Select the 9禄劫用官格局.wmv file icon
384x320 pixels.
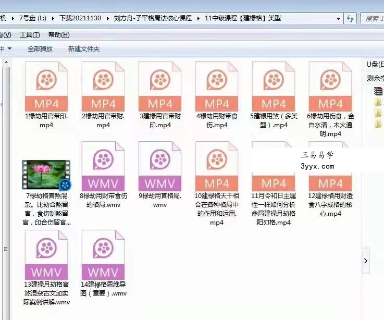point(160,166)
